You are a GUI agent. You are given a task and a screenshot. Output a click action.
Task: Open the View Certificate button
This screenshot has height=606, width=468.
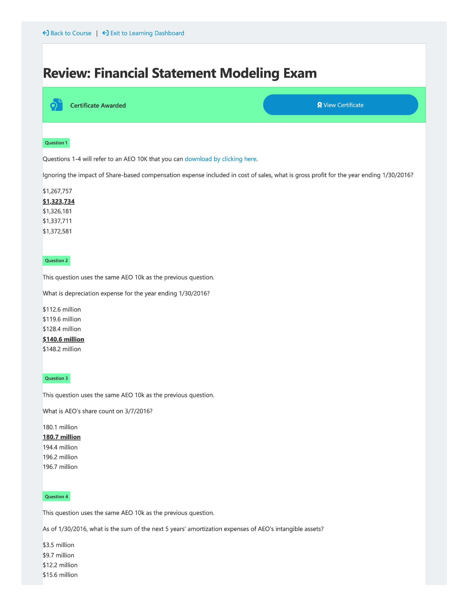click(x=341, y=105)
